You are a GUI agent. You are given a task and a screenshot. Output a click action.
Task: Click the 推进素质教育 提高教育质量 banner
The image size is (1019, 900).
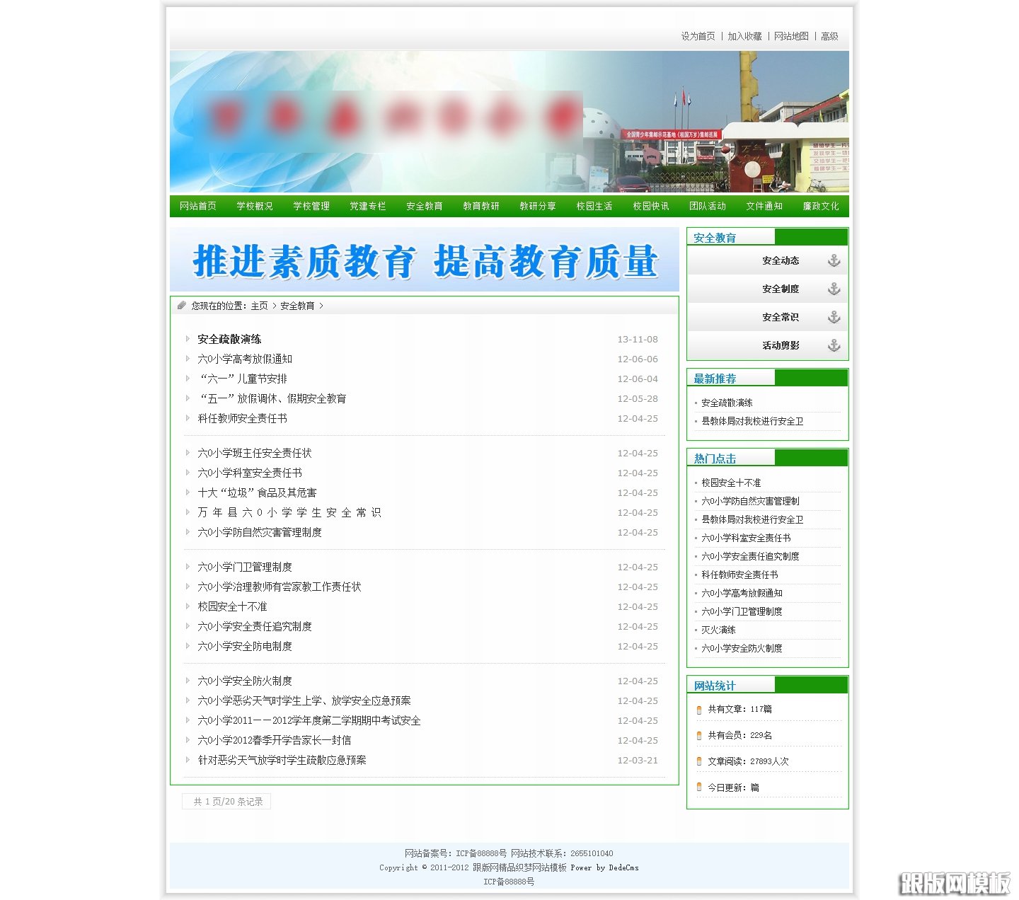[x=425, y=260]
